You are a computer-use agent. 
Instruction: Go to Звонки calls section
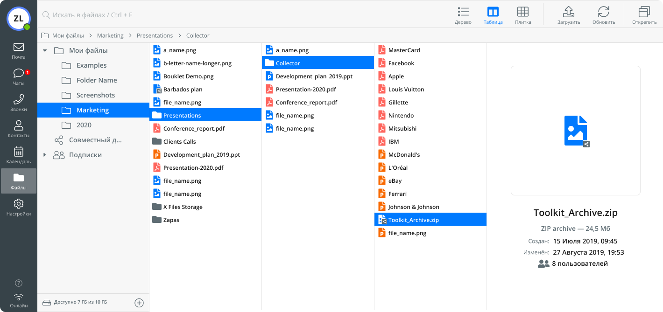[x=19, y=103]
